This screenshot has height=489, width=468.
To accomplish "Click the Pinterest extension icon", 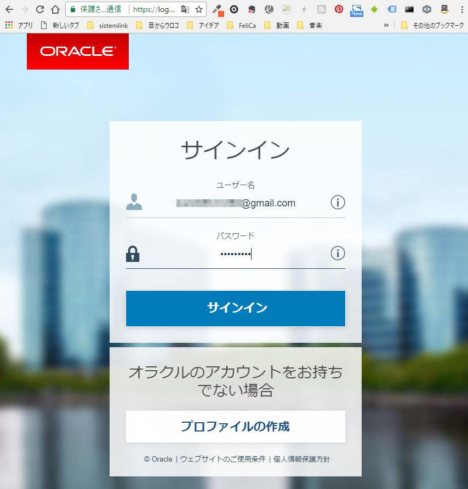I will click(339, 9).
